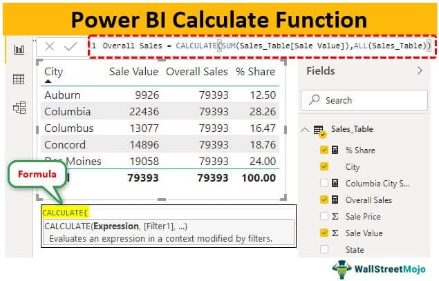This screenshot has height=281, width=439.
Task: Tick the Sale Price checkbox
Action: [x=324, y=216]
